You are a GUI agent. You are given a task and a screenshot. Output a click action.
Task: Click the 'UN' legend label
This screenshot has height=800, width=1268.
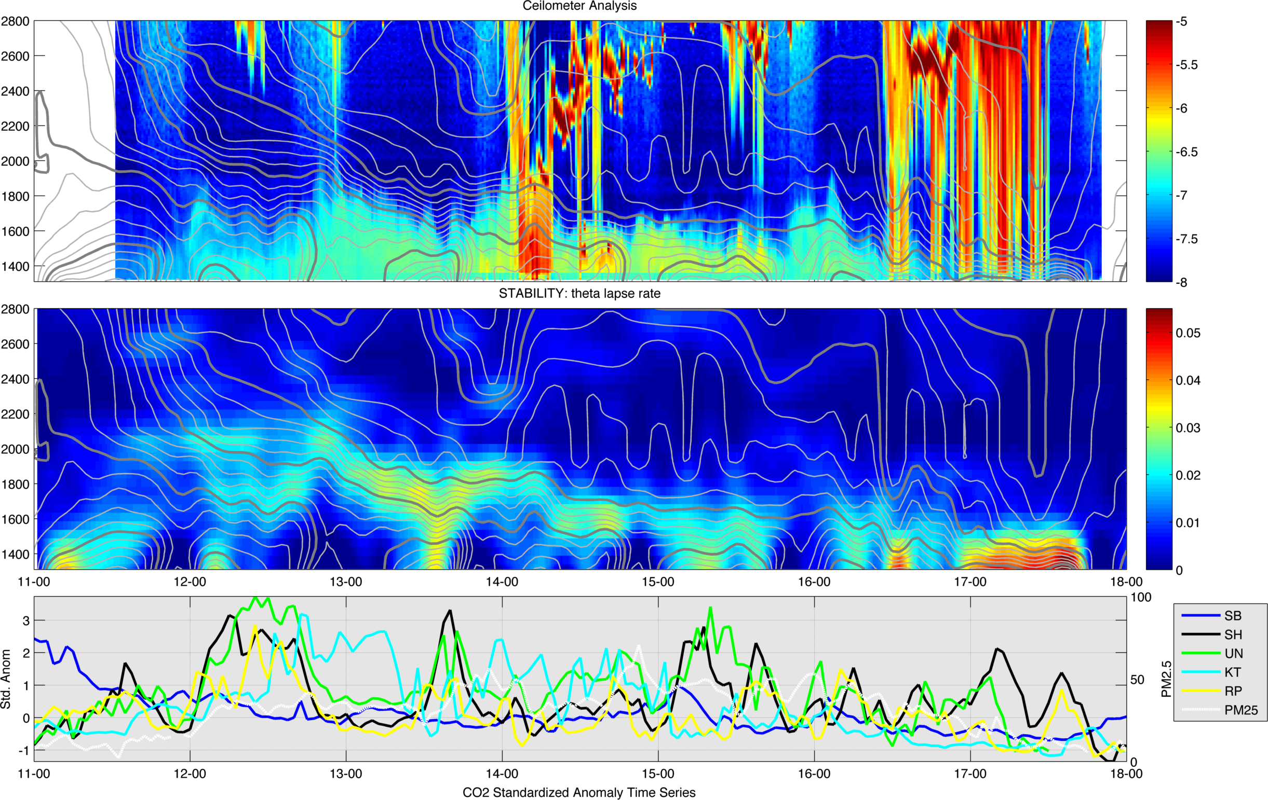tap(1234, 653)
